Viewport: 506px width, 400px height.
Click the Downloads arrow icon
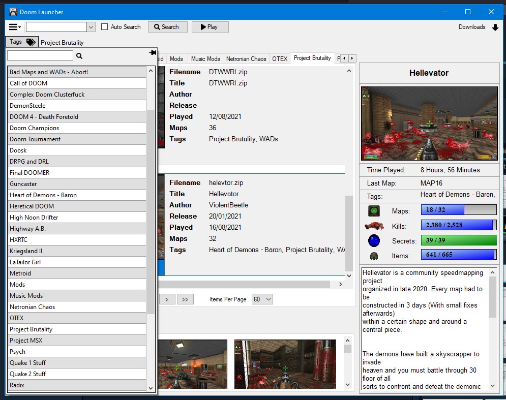pyautogui.click(x=495, y=27)
